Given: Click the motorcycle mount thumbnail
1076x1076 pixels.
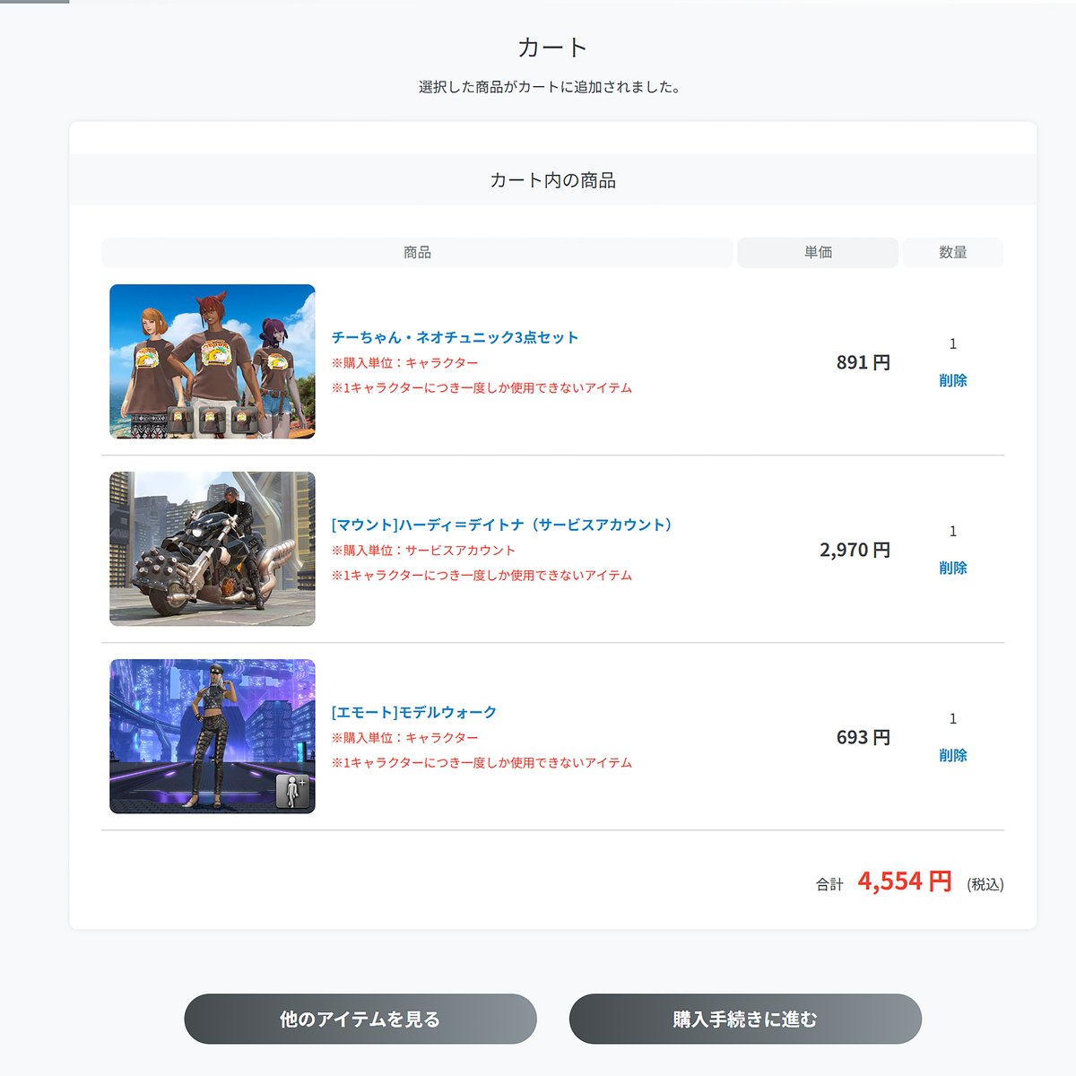Looking at the screenshot, I should (x=213, y=549).
